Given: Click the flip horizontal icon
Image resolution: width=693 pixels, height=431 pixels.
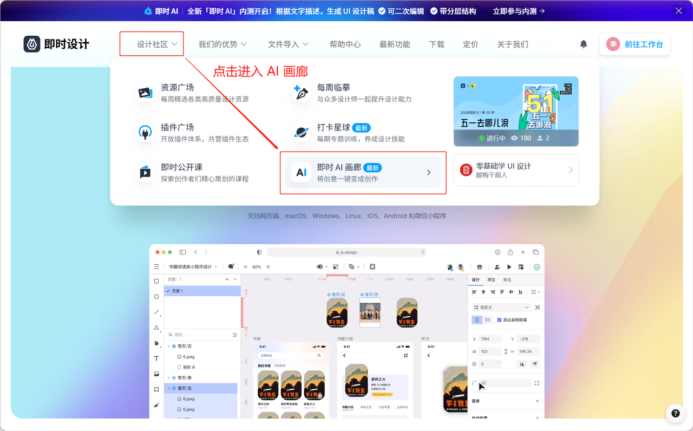Looking at the screenshot, I should [x=522, y=364].
